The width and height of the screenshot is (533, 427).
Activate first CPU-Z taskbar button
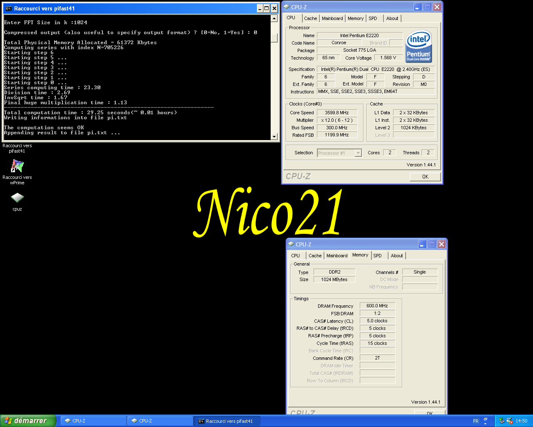(94, 421)
